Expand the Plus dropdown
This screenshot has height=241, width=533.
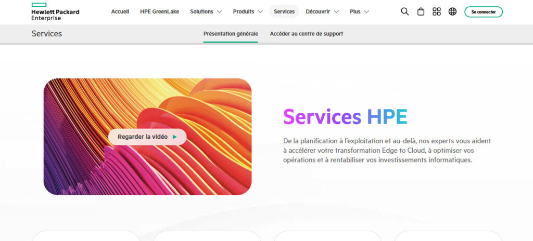[x=359, y=11]
